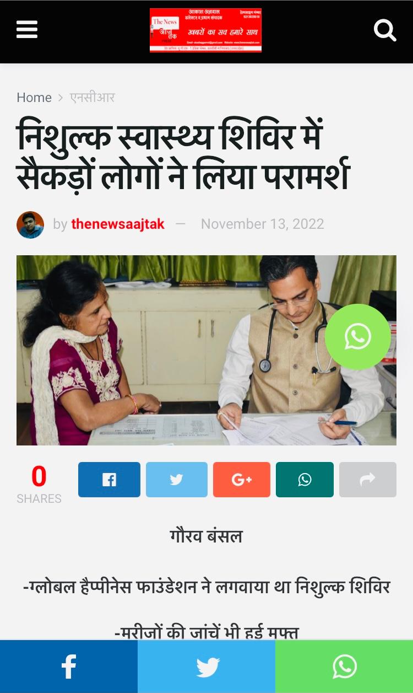Share article via light-blue Twitter button
Image resolution: width=413 pixels, height=693 pixels.
177,480
